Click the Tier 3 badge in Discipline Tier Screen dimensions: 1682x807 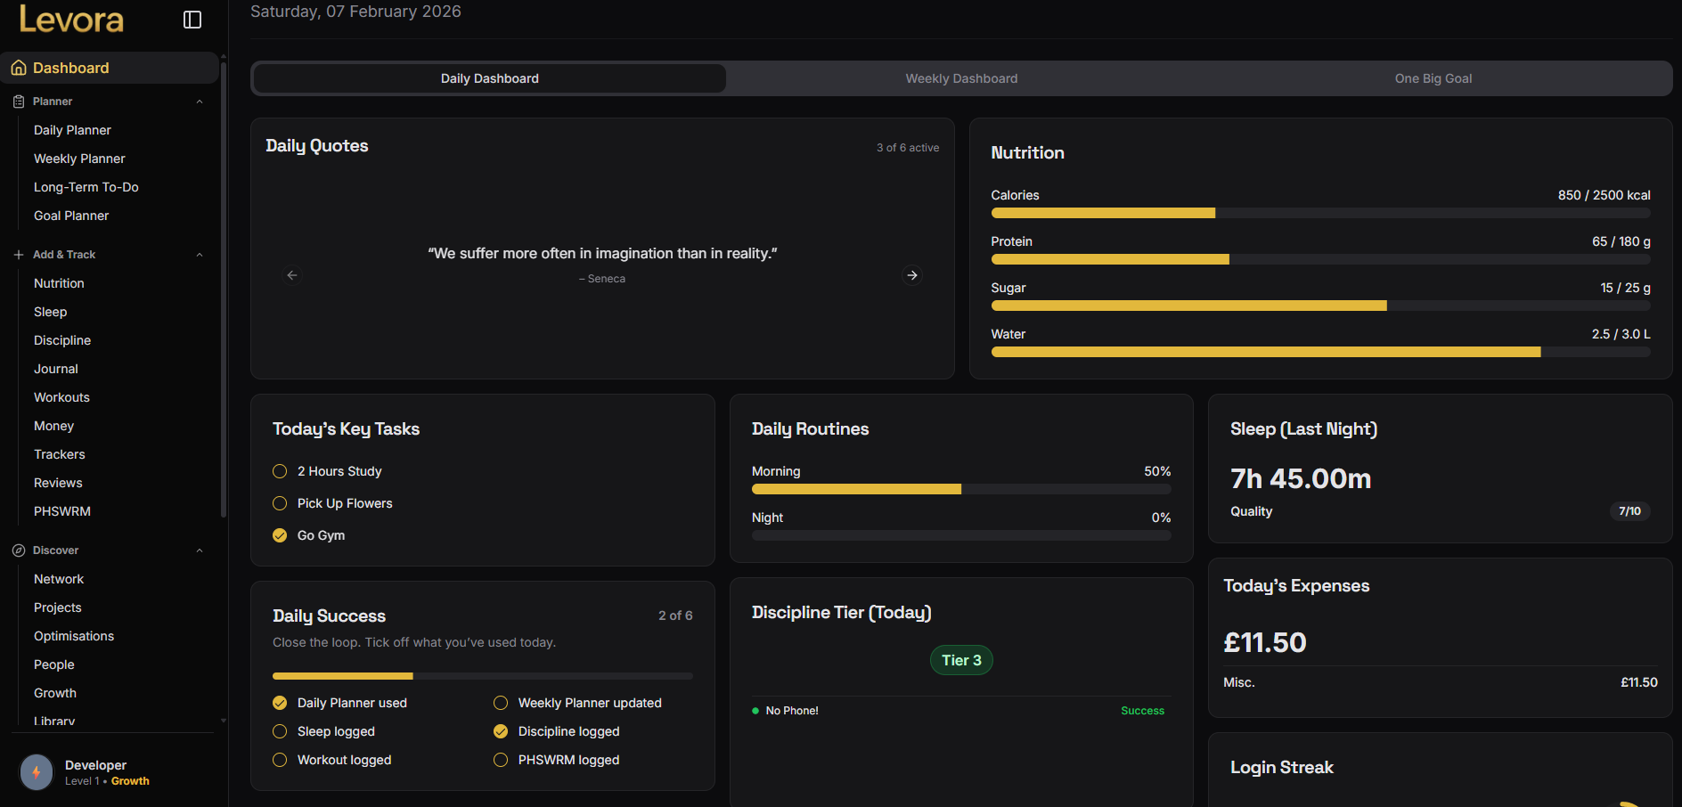point(961,660)
